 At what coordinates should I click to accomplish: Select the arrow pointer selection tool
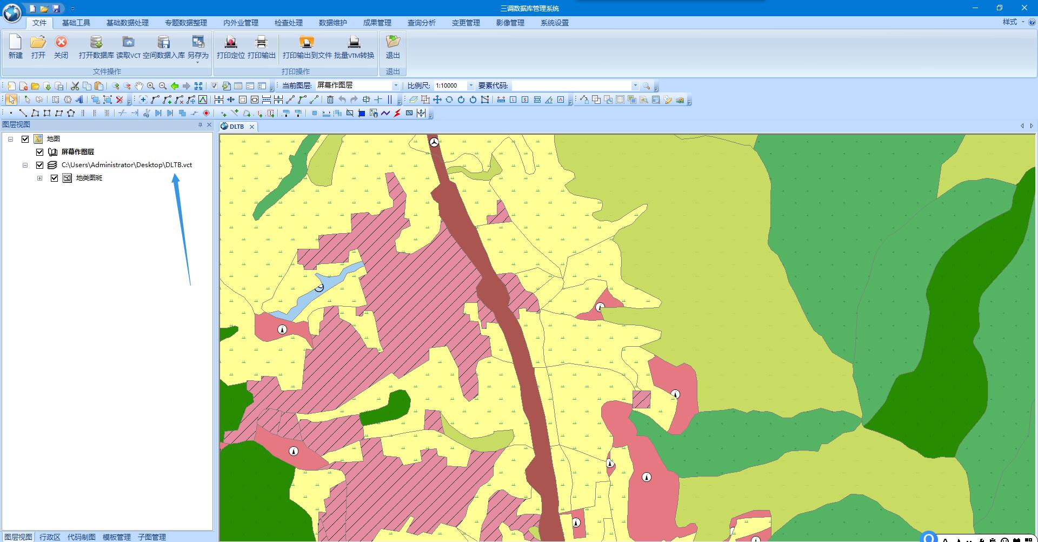click(x=11, y=100)
